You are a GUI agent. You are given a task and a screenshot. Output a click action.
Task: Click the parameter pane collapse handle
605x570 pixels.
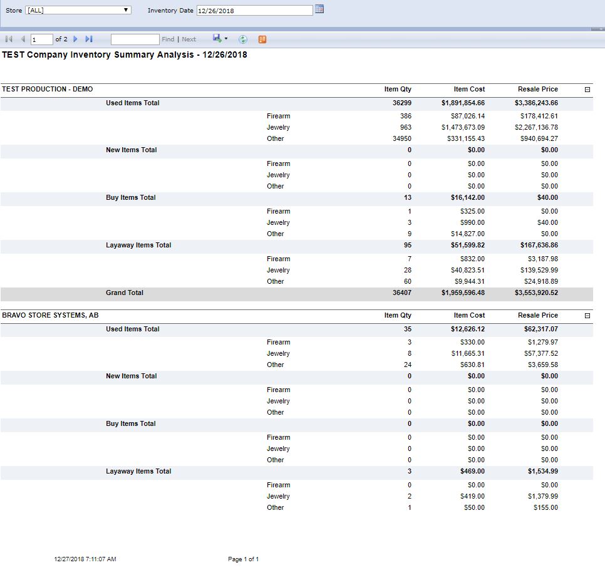tap(597, 29)
